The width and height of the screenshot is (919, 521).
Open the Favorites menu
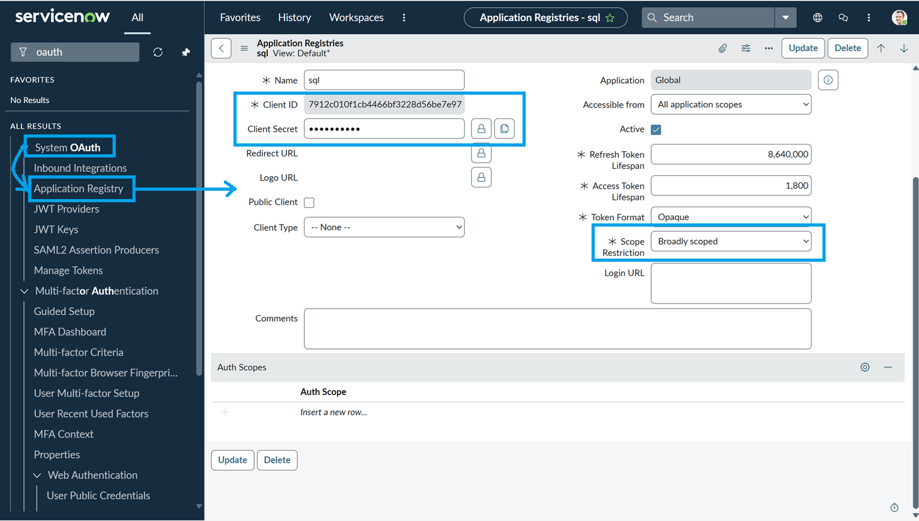click(240, 18)
